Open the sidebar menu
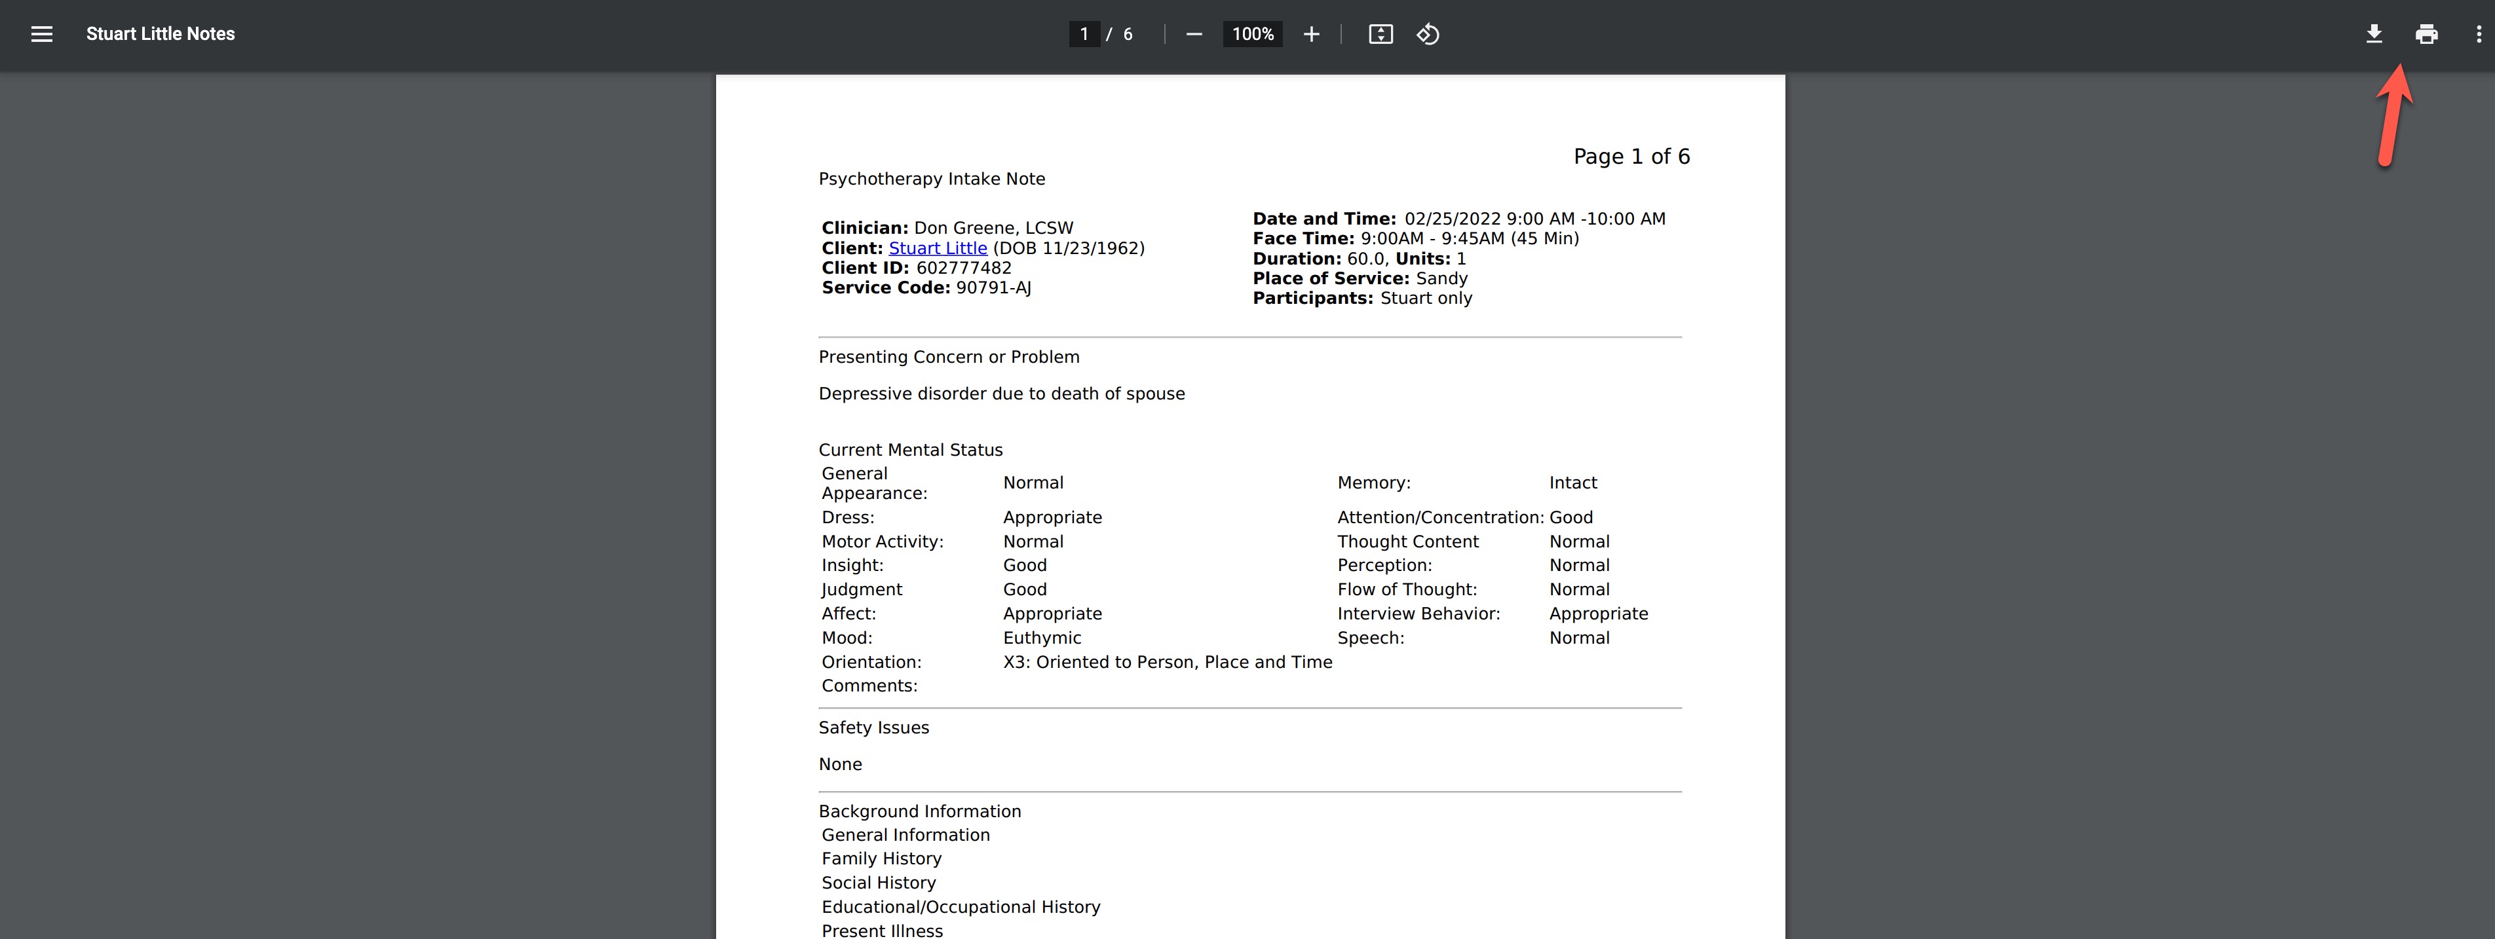Image resolution: width=2495 pixels, height=939 pixels. click(42, 34)
